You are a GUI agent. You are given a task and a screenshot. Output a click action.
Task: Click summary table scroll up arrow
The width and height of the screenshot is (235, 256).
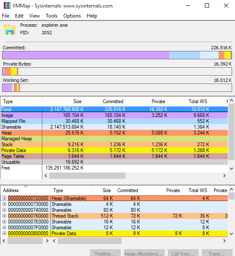(231, 100)
